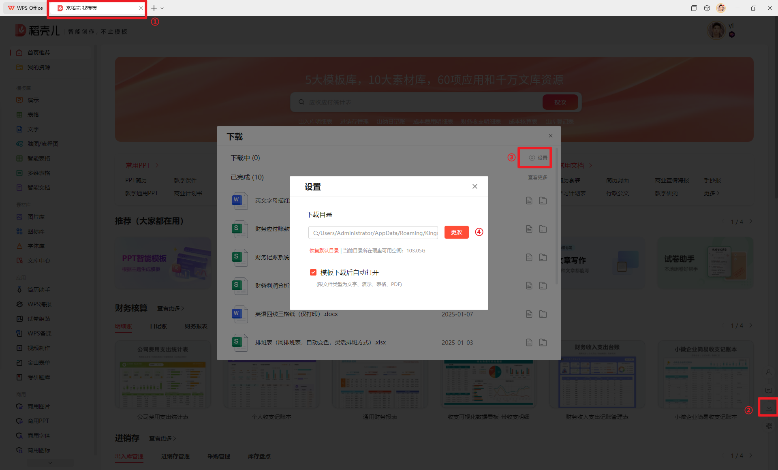
Task: Open the folder icon for 财务应付账款 row
Action: [543, 229]
